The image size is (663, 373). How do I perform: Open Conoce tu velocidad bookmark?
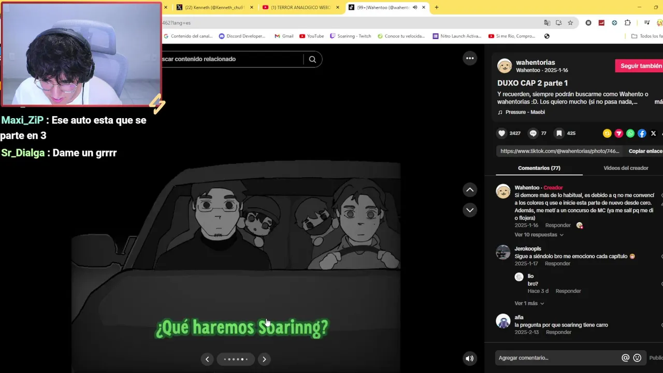[401, 36]
